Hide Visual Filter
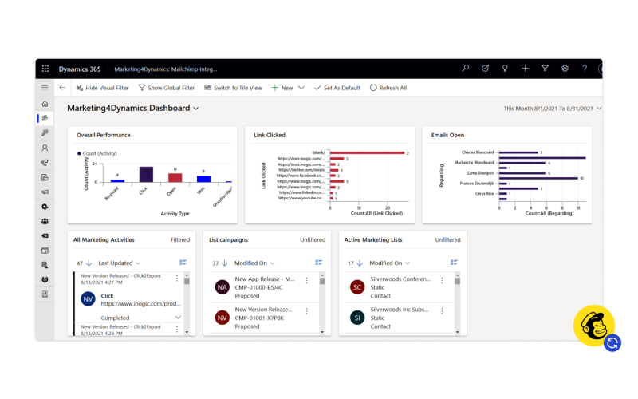 tap(103, 88)
